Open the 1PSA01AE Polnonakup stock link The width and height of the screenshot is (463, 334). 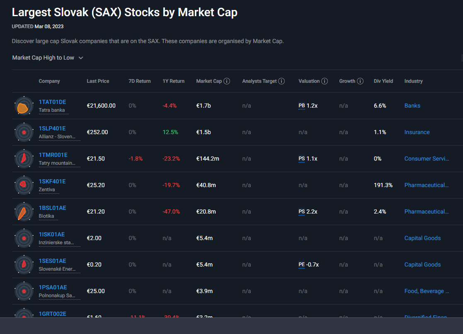pos(53,287)
